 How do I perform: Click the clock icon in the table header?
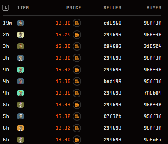pos(5,8)
